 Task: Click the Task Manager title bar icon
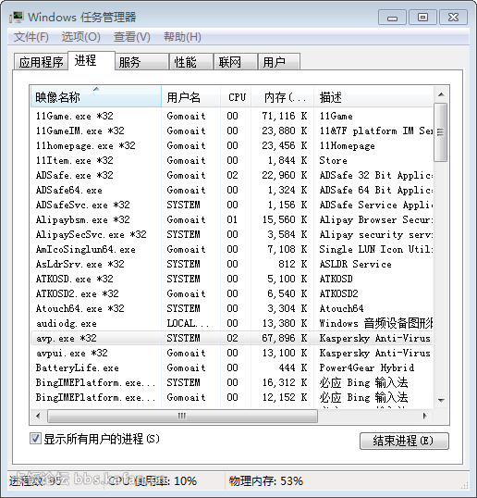point(16,18)
